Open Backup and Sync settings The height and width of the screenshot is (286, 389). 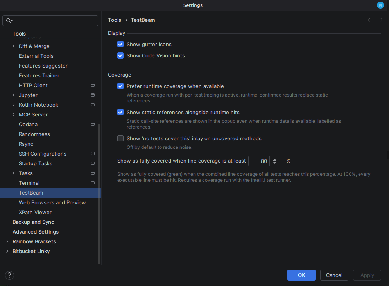(x=33, y=222)
